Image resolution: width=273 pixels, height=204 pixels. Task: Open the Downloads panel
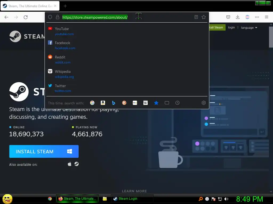(x=238, y=17)
